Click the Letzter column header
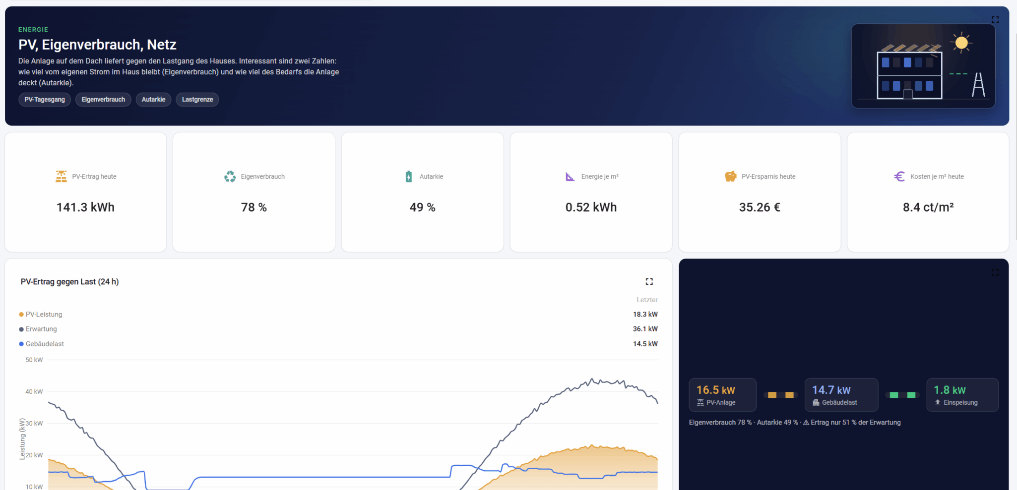 [647, 300]
